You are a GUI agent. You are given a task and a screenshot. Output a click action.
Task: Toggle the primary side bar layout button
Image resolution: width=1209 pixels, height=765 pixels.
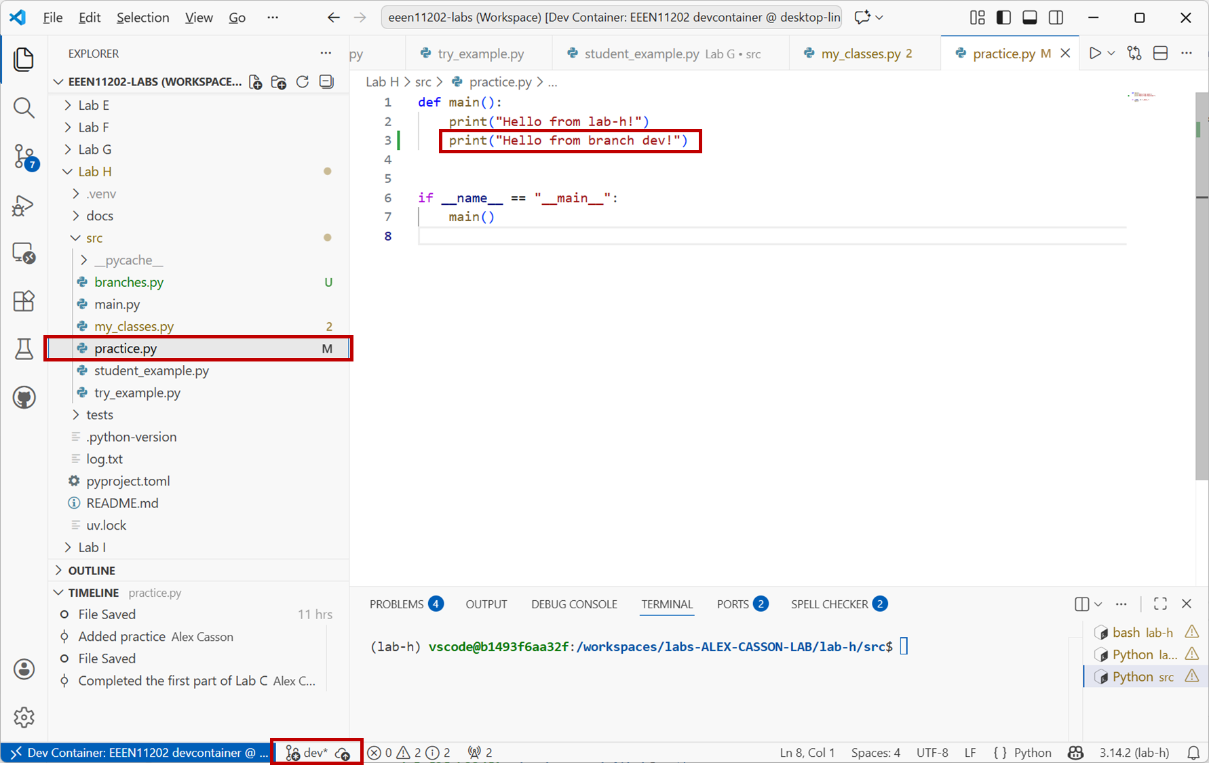point(1003,18)
